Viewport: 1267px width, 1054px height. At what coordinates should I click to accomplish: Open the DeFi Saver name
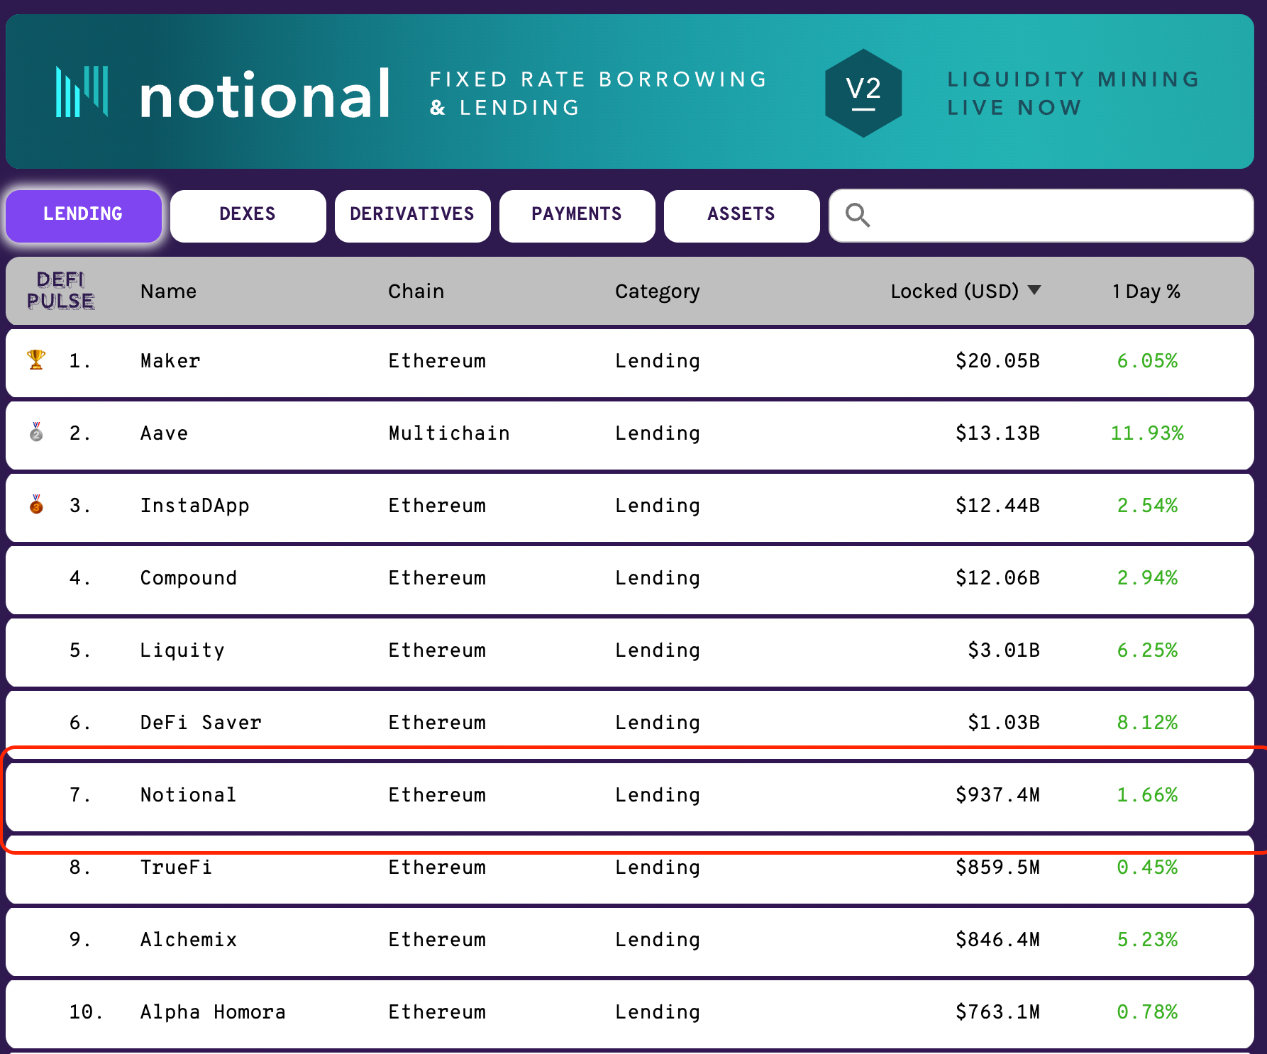(201, 723)
